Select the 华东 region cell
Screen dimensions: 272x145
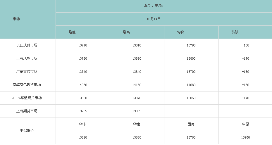(x=82, y=124)
